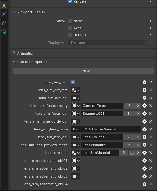157x191 pixels.
Task: Edit lens_sim_schematic_obj04 property via gear icon
Action: pyautogui.click(x=144, y=184)
